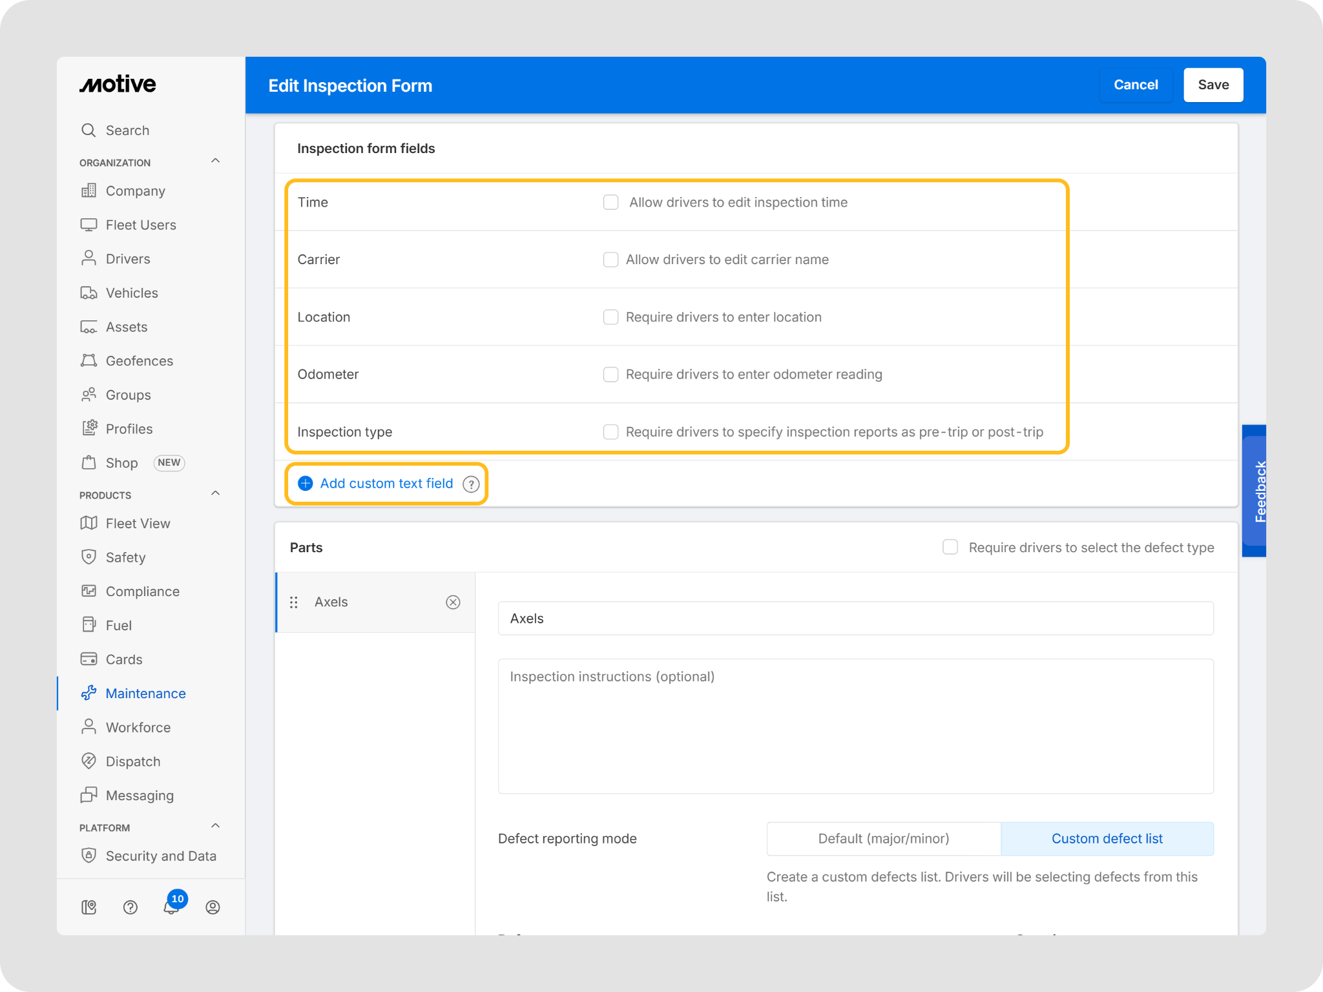
Task: Click the map book icon in sidebar footer
Action: tap(89, 907)
